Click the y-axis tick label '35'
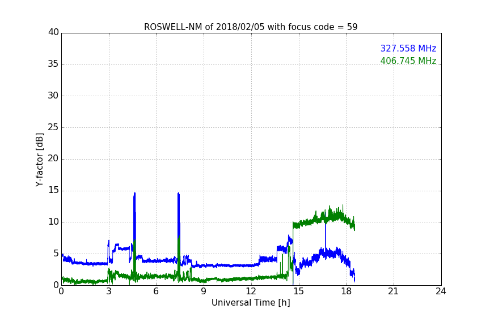This screenshot has height=326, width=490. [x=53, y=64]
